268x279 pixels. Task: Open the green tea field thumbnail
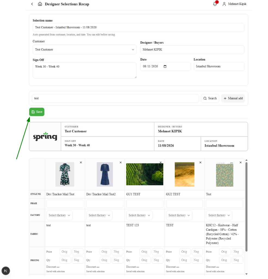pos(145,174)
